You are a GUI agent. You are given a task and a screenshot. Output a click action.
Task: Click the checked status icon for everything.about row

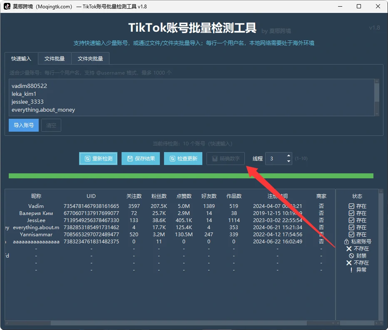pyautogui.click(x=351, y=227)
